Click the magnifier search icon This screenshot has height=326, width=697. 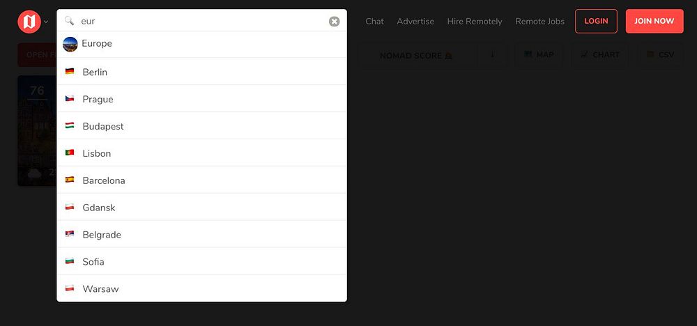[69, 20]
